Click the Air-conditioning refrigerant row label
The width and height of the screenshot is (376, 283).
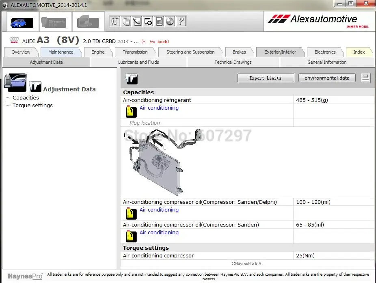pyautogui.click(x=157, y=100)
